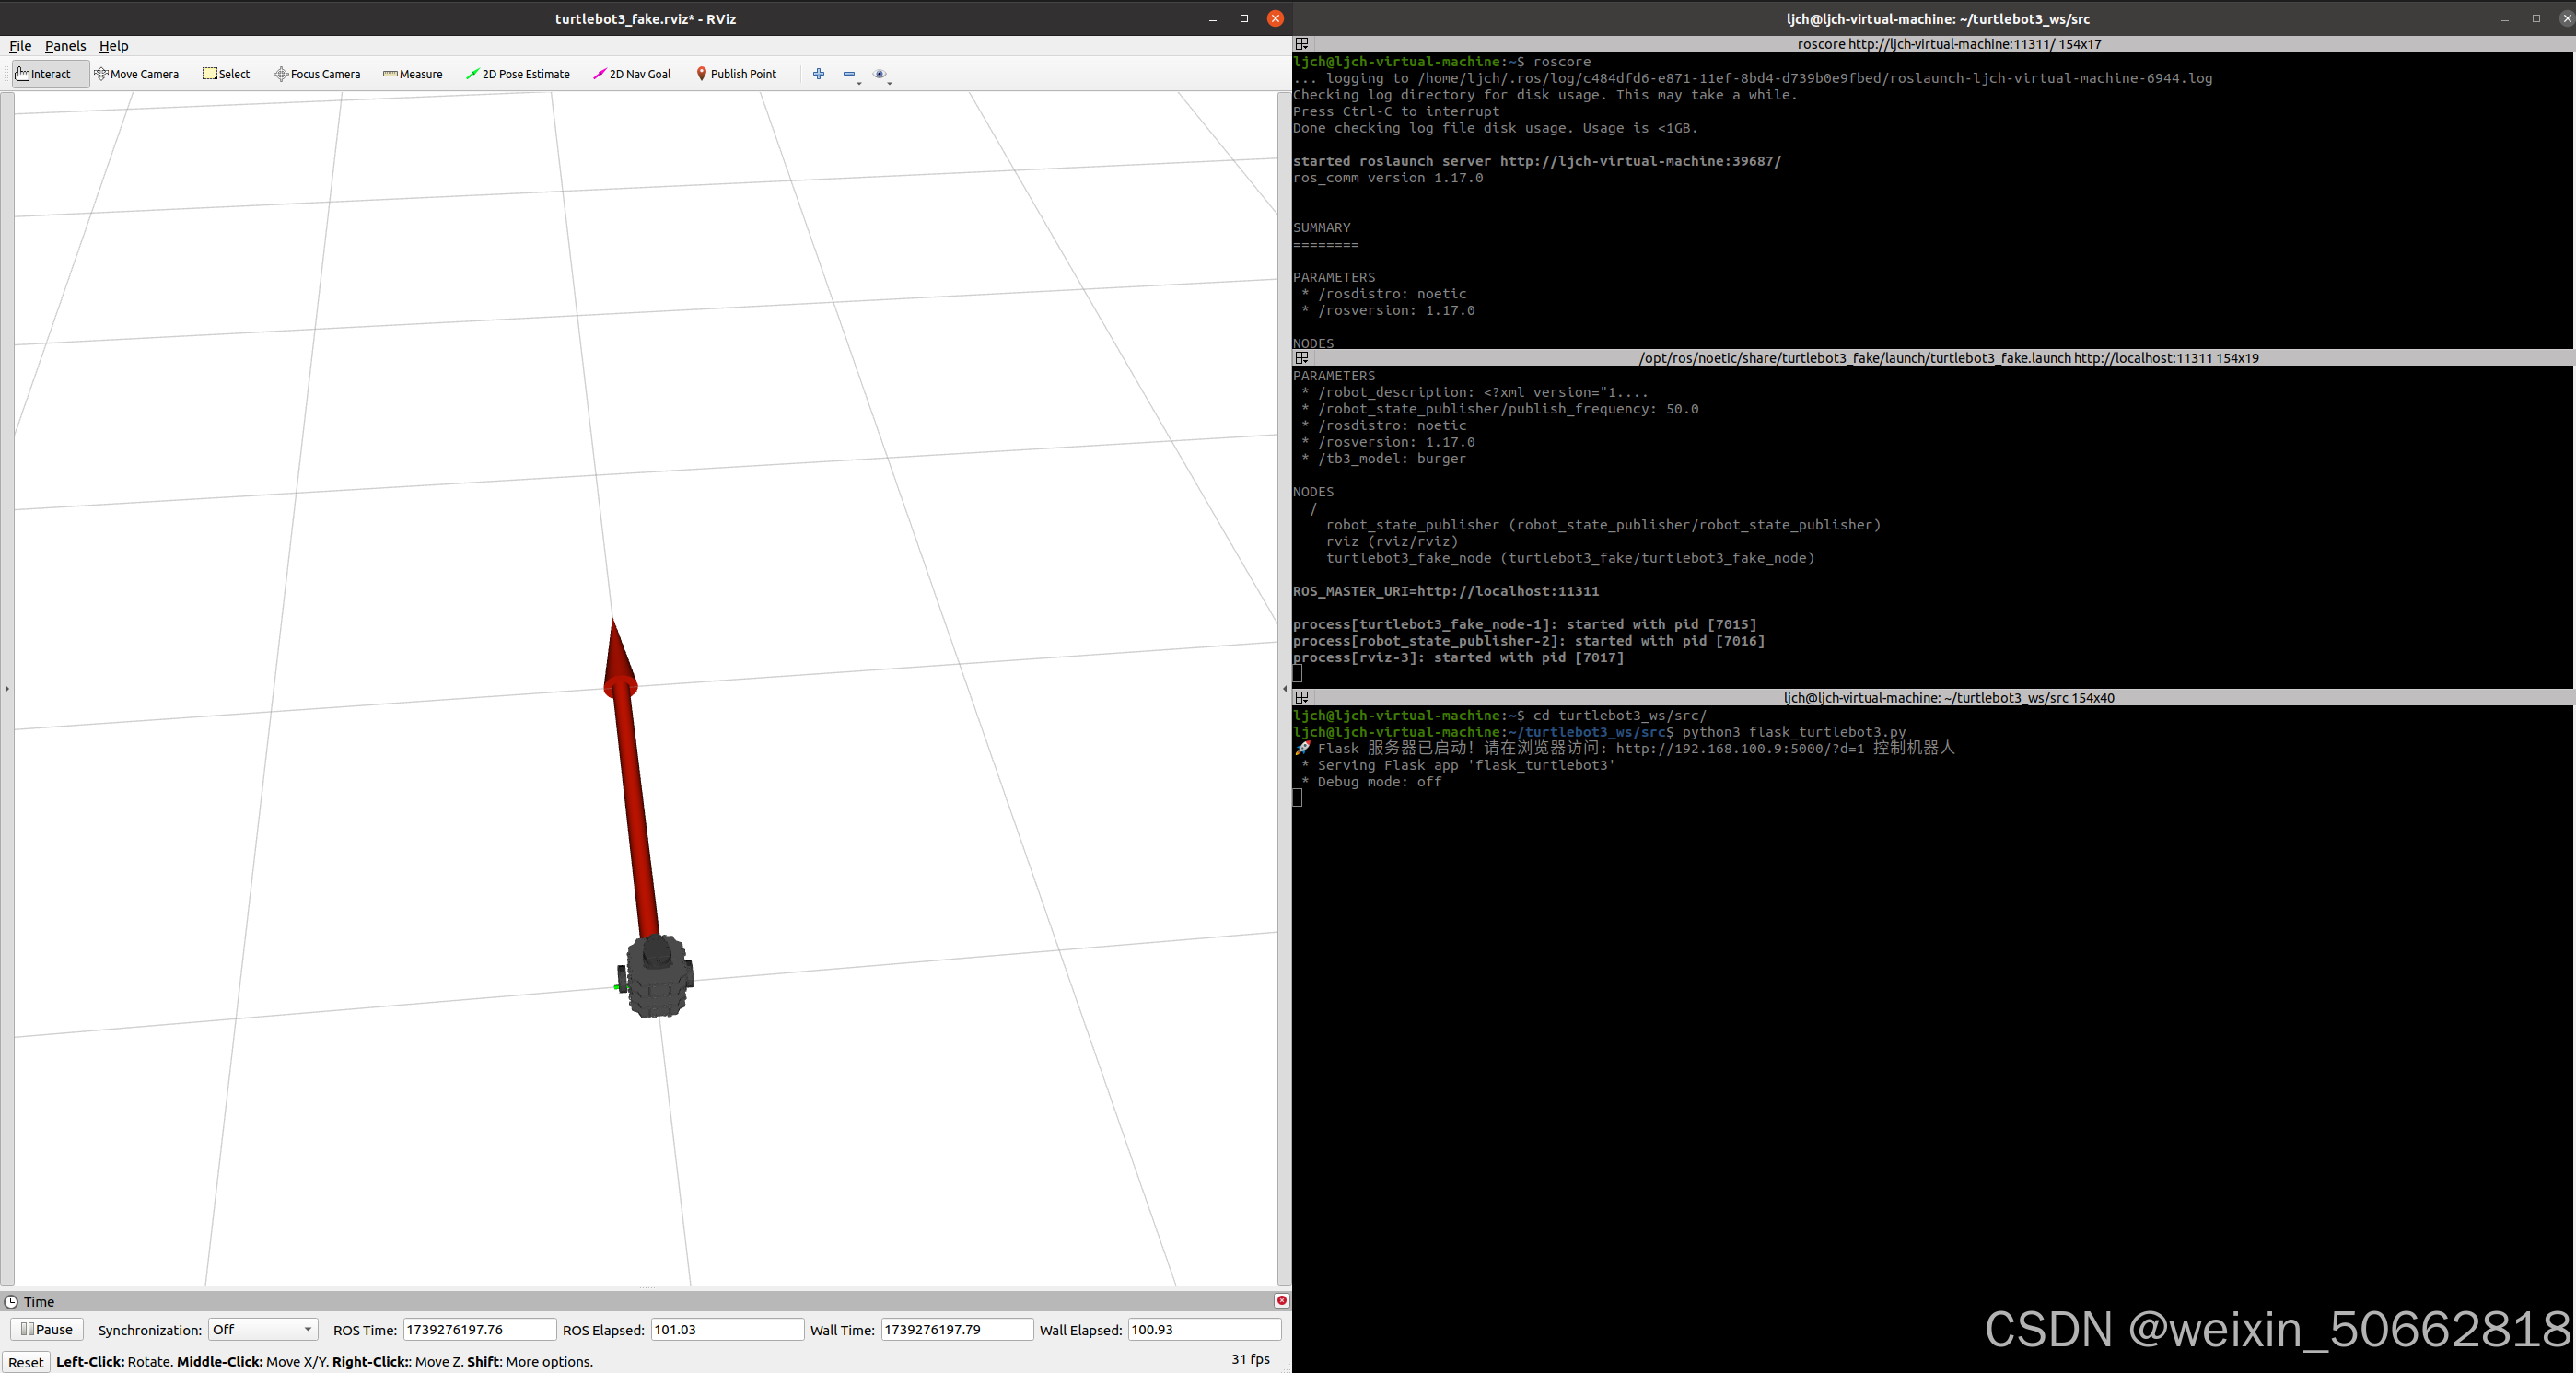Choose the Select tool

pyautogui.click(x=226, y=74)
